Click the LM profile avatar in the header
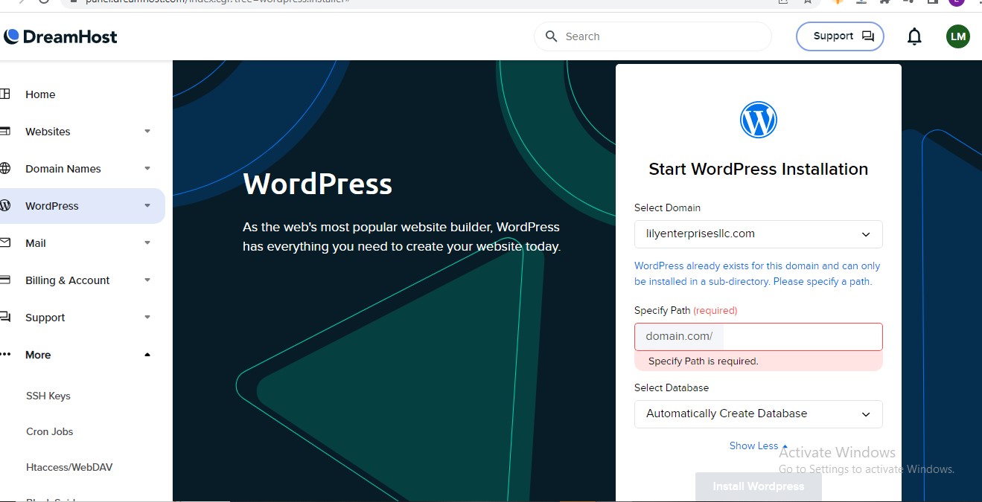The height and width of the screenshot is (502, 982). (958, 36)
